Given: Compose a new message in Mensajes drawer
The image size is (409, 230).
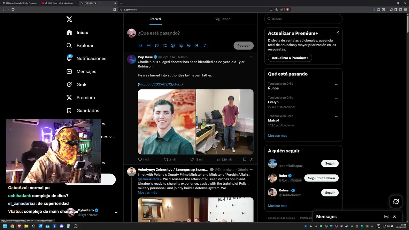Looking at the screenshot, I should pos(386,217).
